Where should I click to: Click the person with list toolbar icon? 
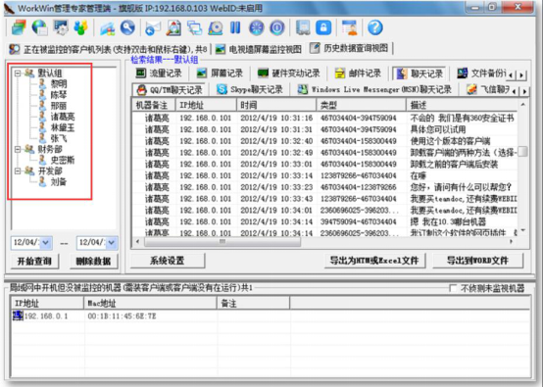pos(349,27)
